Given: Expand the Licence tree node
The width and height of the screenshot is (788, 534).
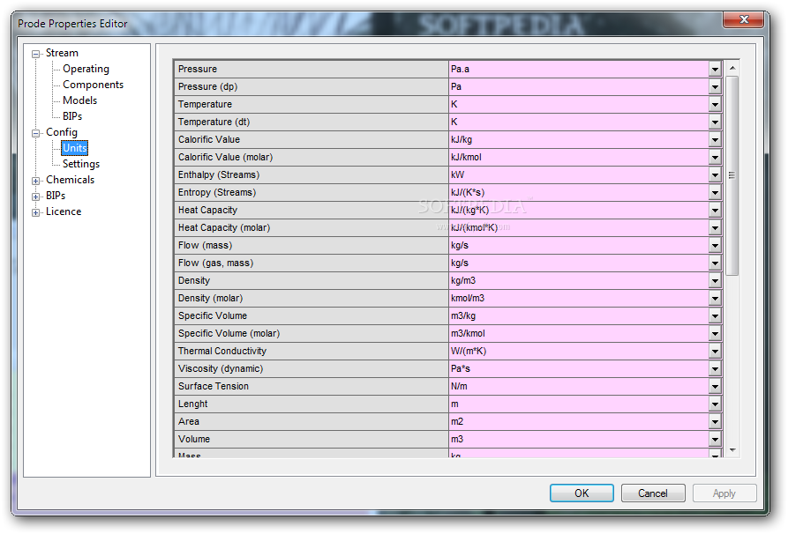Looking at the screenshot, I should coord(35,212).
